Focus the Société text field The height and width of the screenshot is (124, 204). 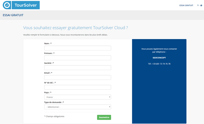pos(78,68)
